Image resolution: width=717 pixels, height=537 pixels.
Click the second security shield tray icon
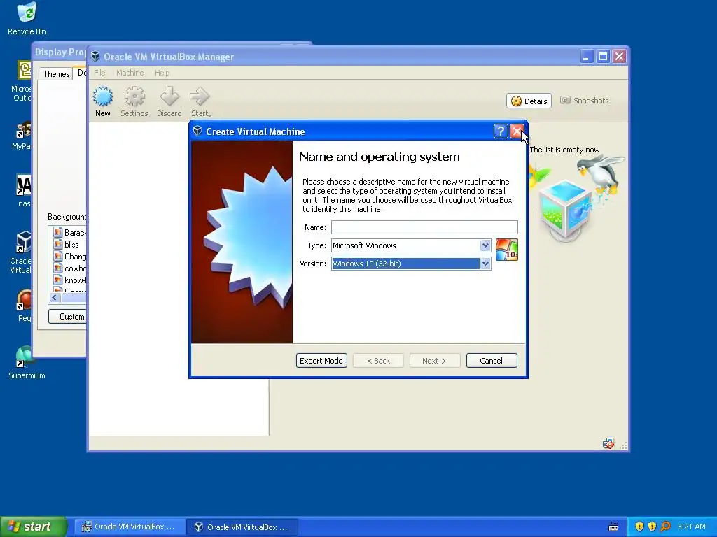click(652, 527)
